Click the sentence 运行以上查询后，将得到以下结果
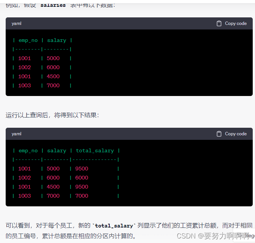This screenshot has width=255, height=243. (52, 115)
